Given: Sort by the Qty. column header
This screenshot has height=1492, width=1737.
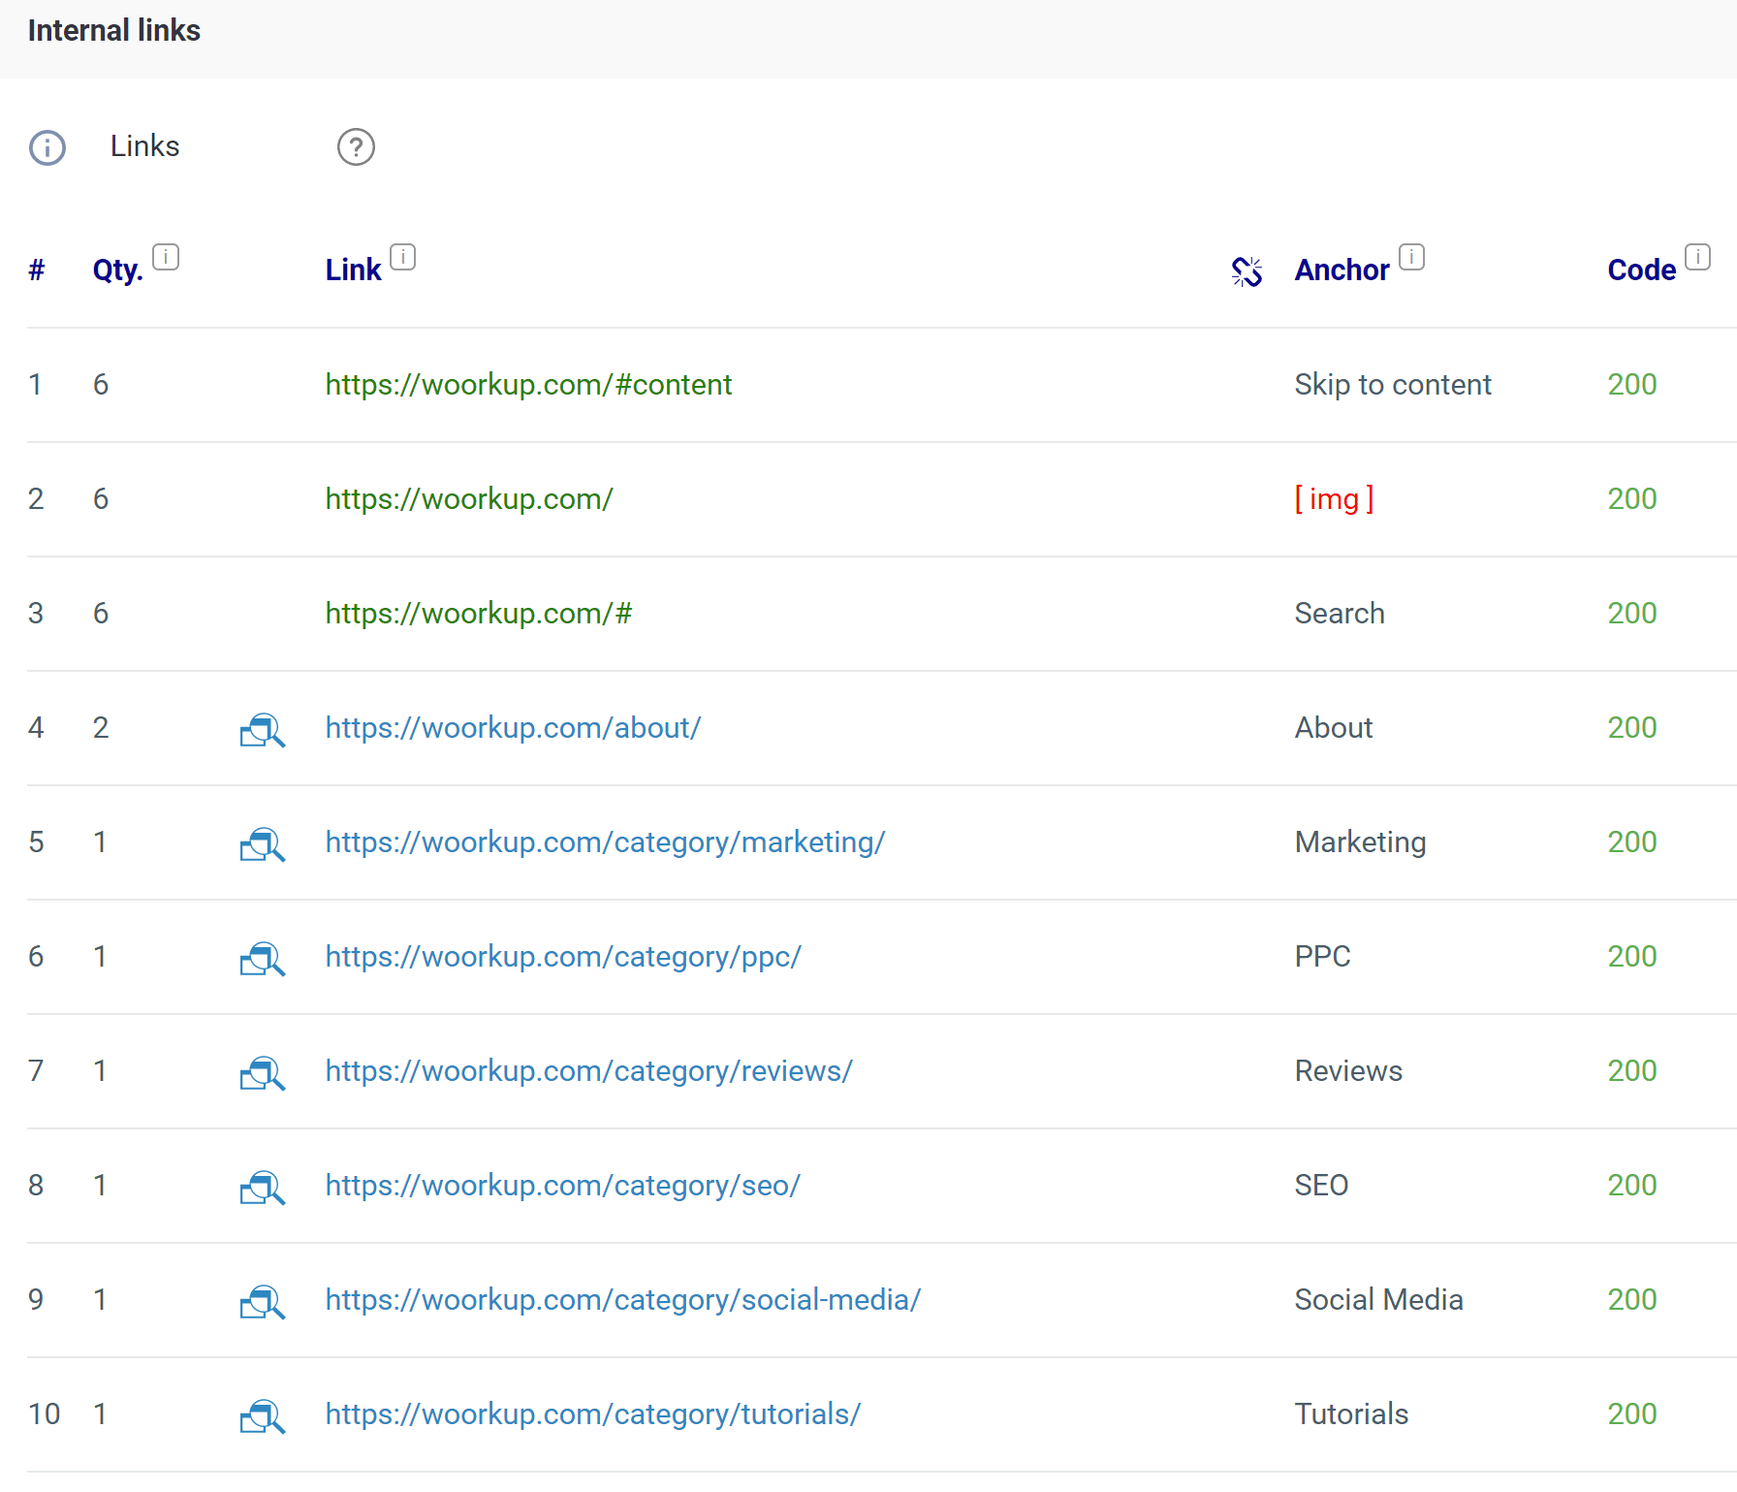Looking at the screenshot, I should (x=117, y=270).
